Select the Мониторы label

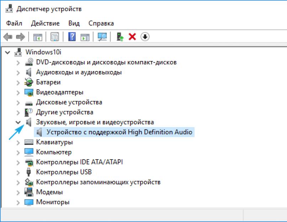point(53,202)
